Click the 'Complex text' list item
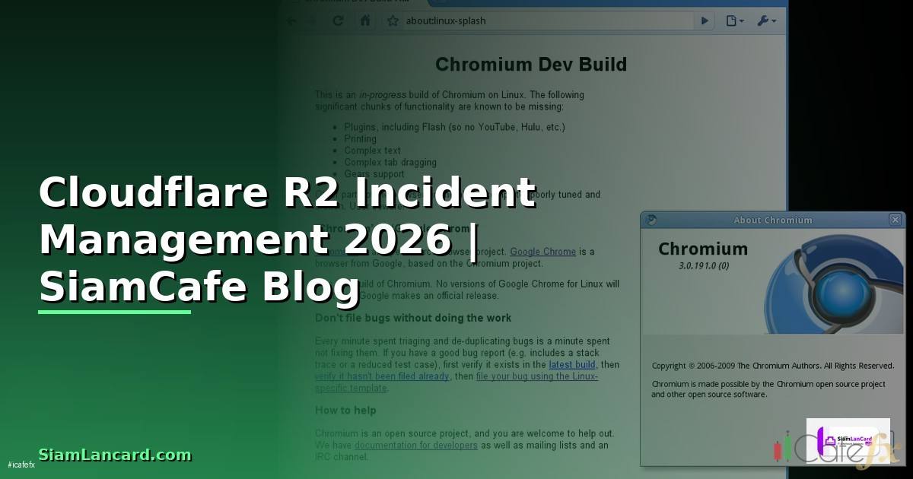 click(x=372, y=151)
